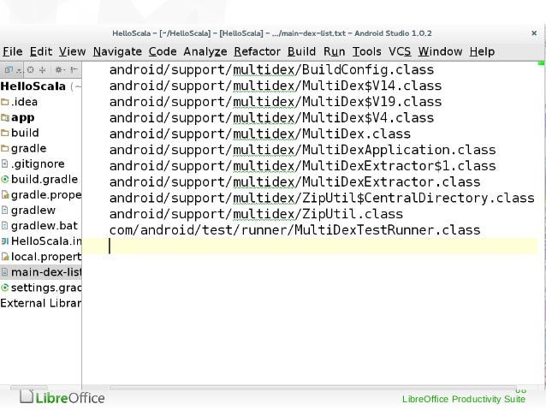Click the ZipUtil$CentralDirectory.class line
Viewport: 546px width, 410px height.
click(322, 198)
